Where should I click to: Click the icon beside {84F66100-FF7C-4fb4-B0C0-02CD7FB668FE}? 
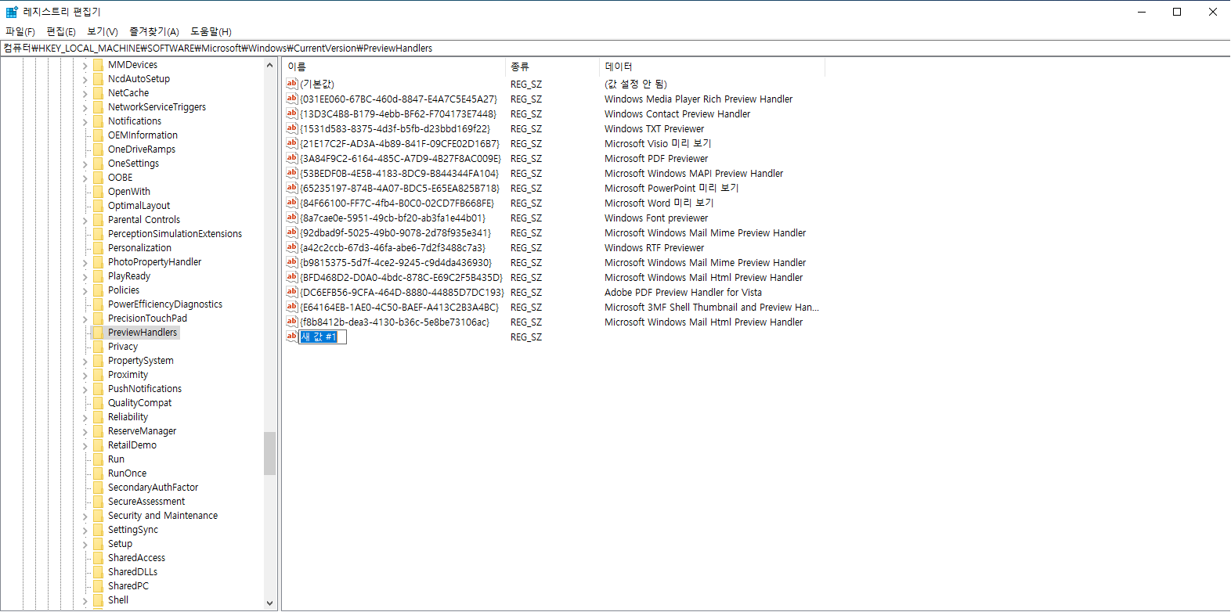292,203
